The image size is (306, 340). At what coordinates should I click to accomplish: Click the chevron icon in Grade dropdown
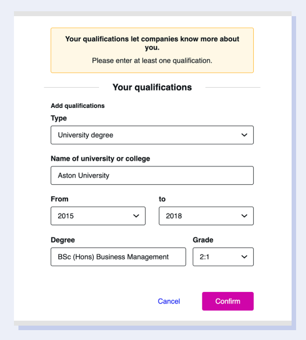pos(244,257)
